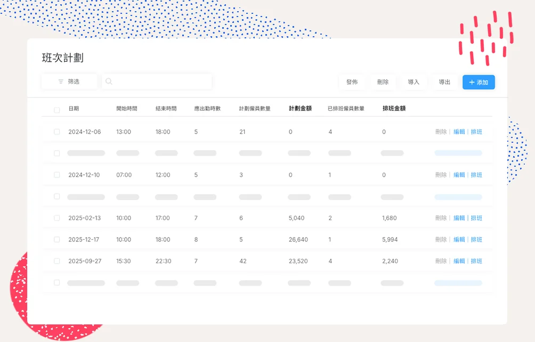The height and width of the screenshot is (342, 535).
Task: Open the 筛选 filter dropdown
Action: [x=69, y=82]
